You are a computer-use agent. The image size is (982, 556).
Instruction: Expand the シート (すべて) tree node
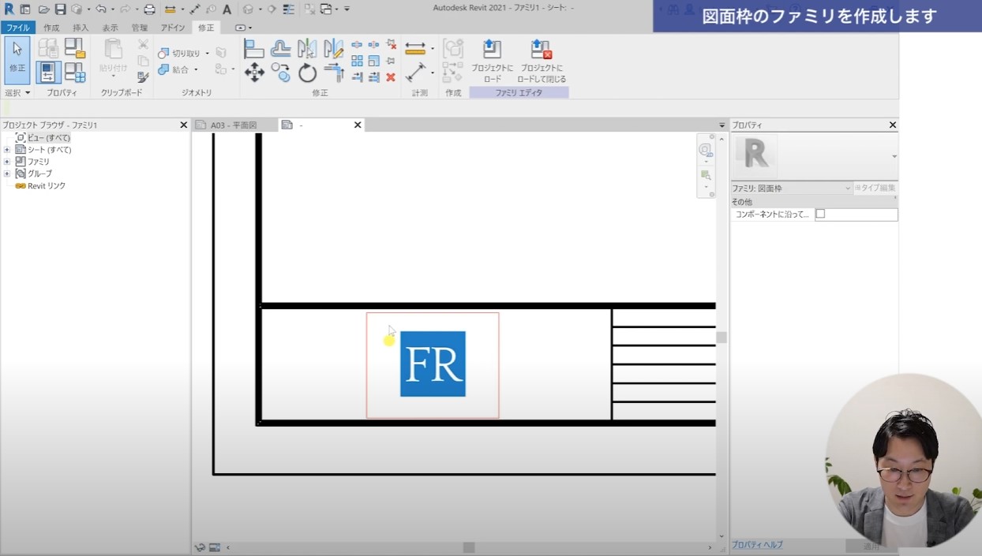tap(7, 150)
